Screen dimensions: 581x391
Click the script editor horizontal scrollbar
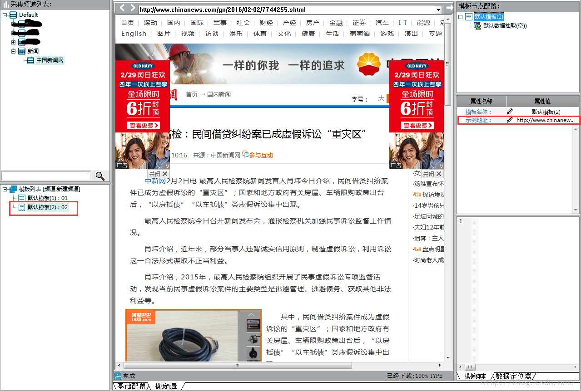471,367
